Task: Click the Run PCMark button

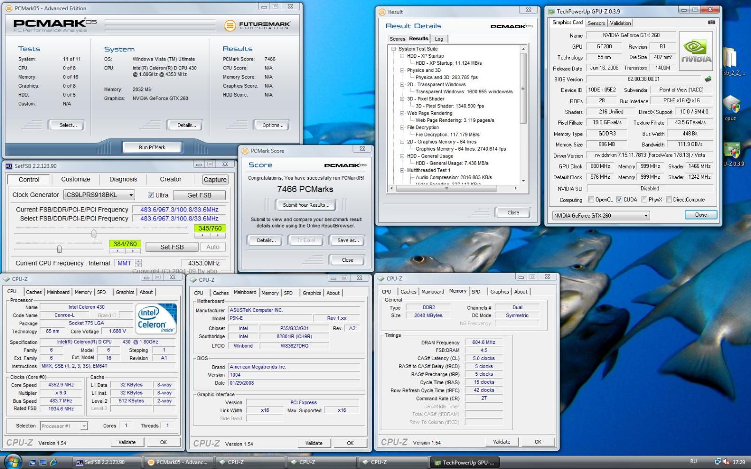Action: [x=152, y=147]
